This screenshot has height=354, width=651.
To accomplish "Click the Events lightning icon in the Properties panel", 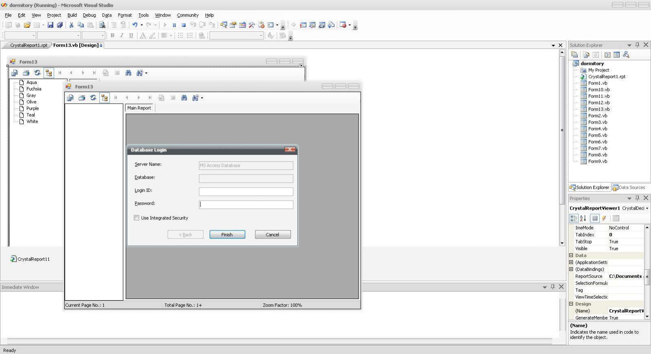I will click(x=604, y=219).
